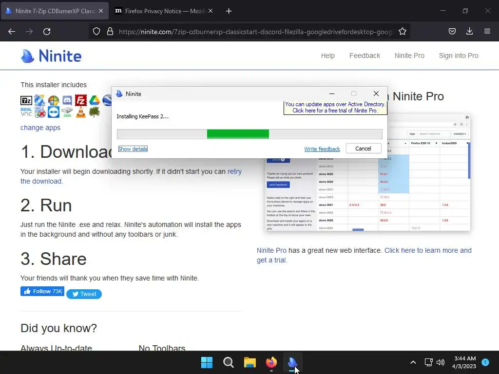Open the Help page
The height and width of the screenshot is (374, 499).
point(328,56)
